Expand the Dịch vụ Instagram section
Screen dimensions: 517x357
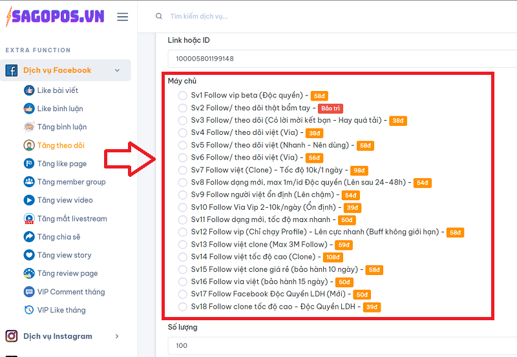(x=117, y=336)
